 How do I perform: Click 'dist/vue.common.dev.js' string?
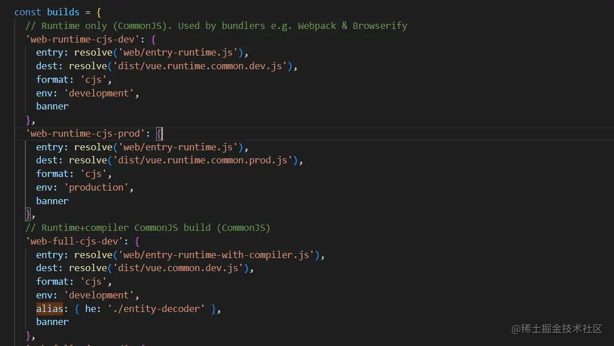(178, 268)
